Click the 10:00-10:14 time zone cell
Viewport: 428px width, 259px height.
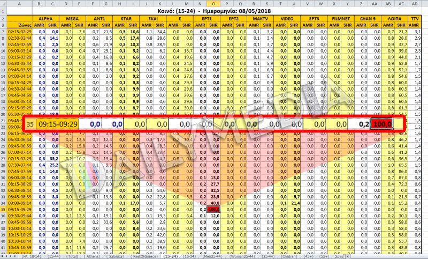coord(19,228)
